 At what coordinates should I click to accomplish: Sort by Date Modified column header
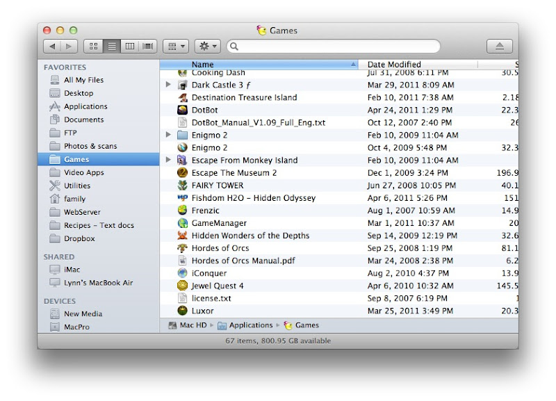[x=417, y=65]
